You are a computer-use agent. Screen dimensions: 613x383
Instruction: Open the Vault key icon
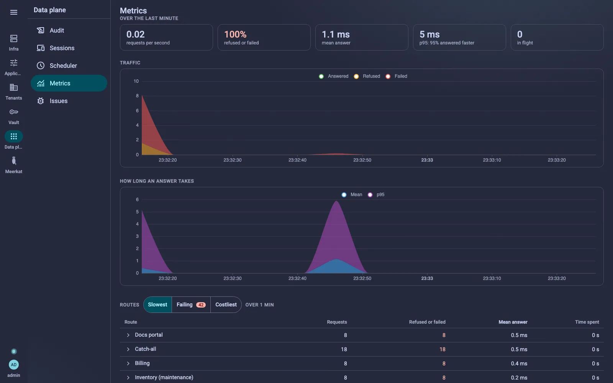pyautogui.click(x=14, y=112)
